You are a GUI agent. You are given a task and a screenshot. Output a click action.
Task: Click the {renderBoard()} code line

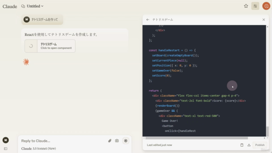coord(167,106)
